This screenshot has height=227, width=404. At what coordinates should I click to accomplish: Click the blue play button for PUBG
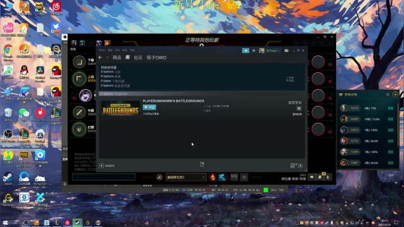click(149, 107)
